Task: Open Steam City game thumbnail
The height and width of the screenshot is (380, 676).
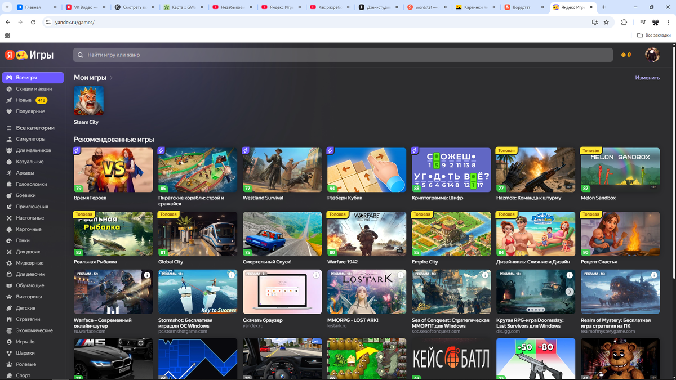Action: pyautogui.click(x=88, y=101)
